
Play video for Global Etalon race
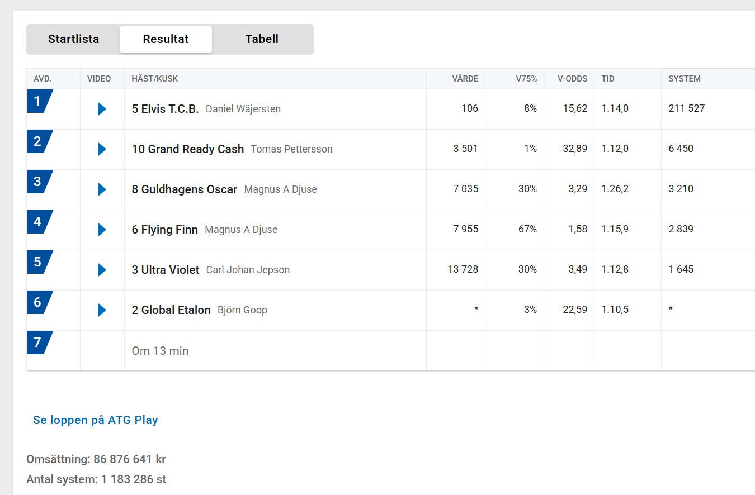pos(102,310)
